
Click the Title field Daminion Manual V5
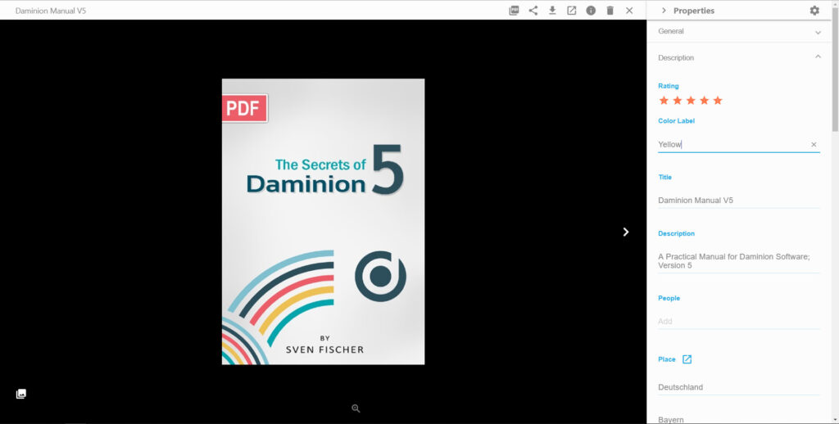click(737, 201)
